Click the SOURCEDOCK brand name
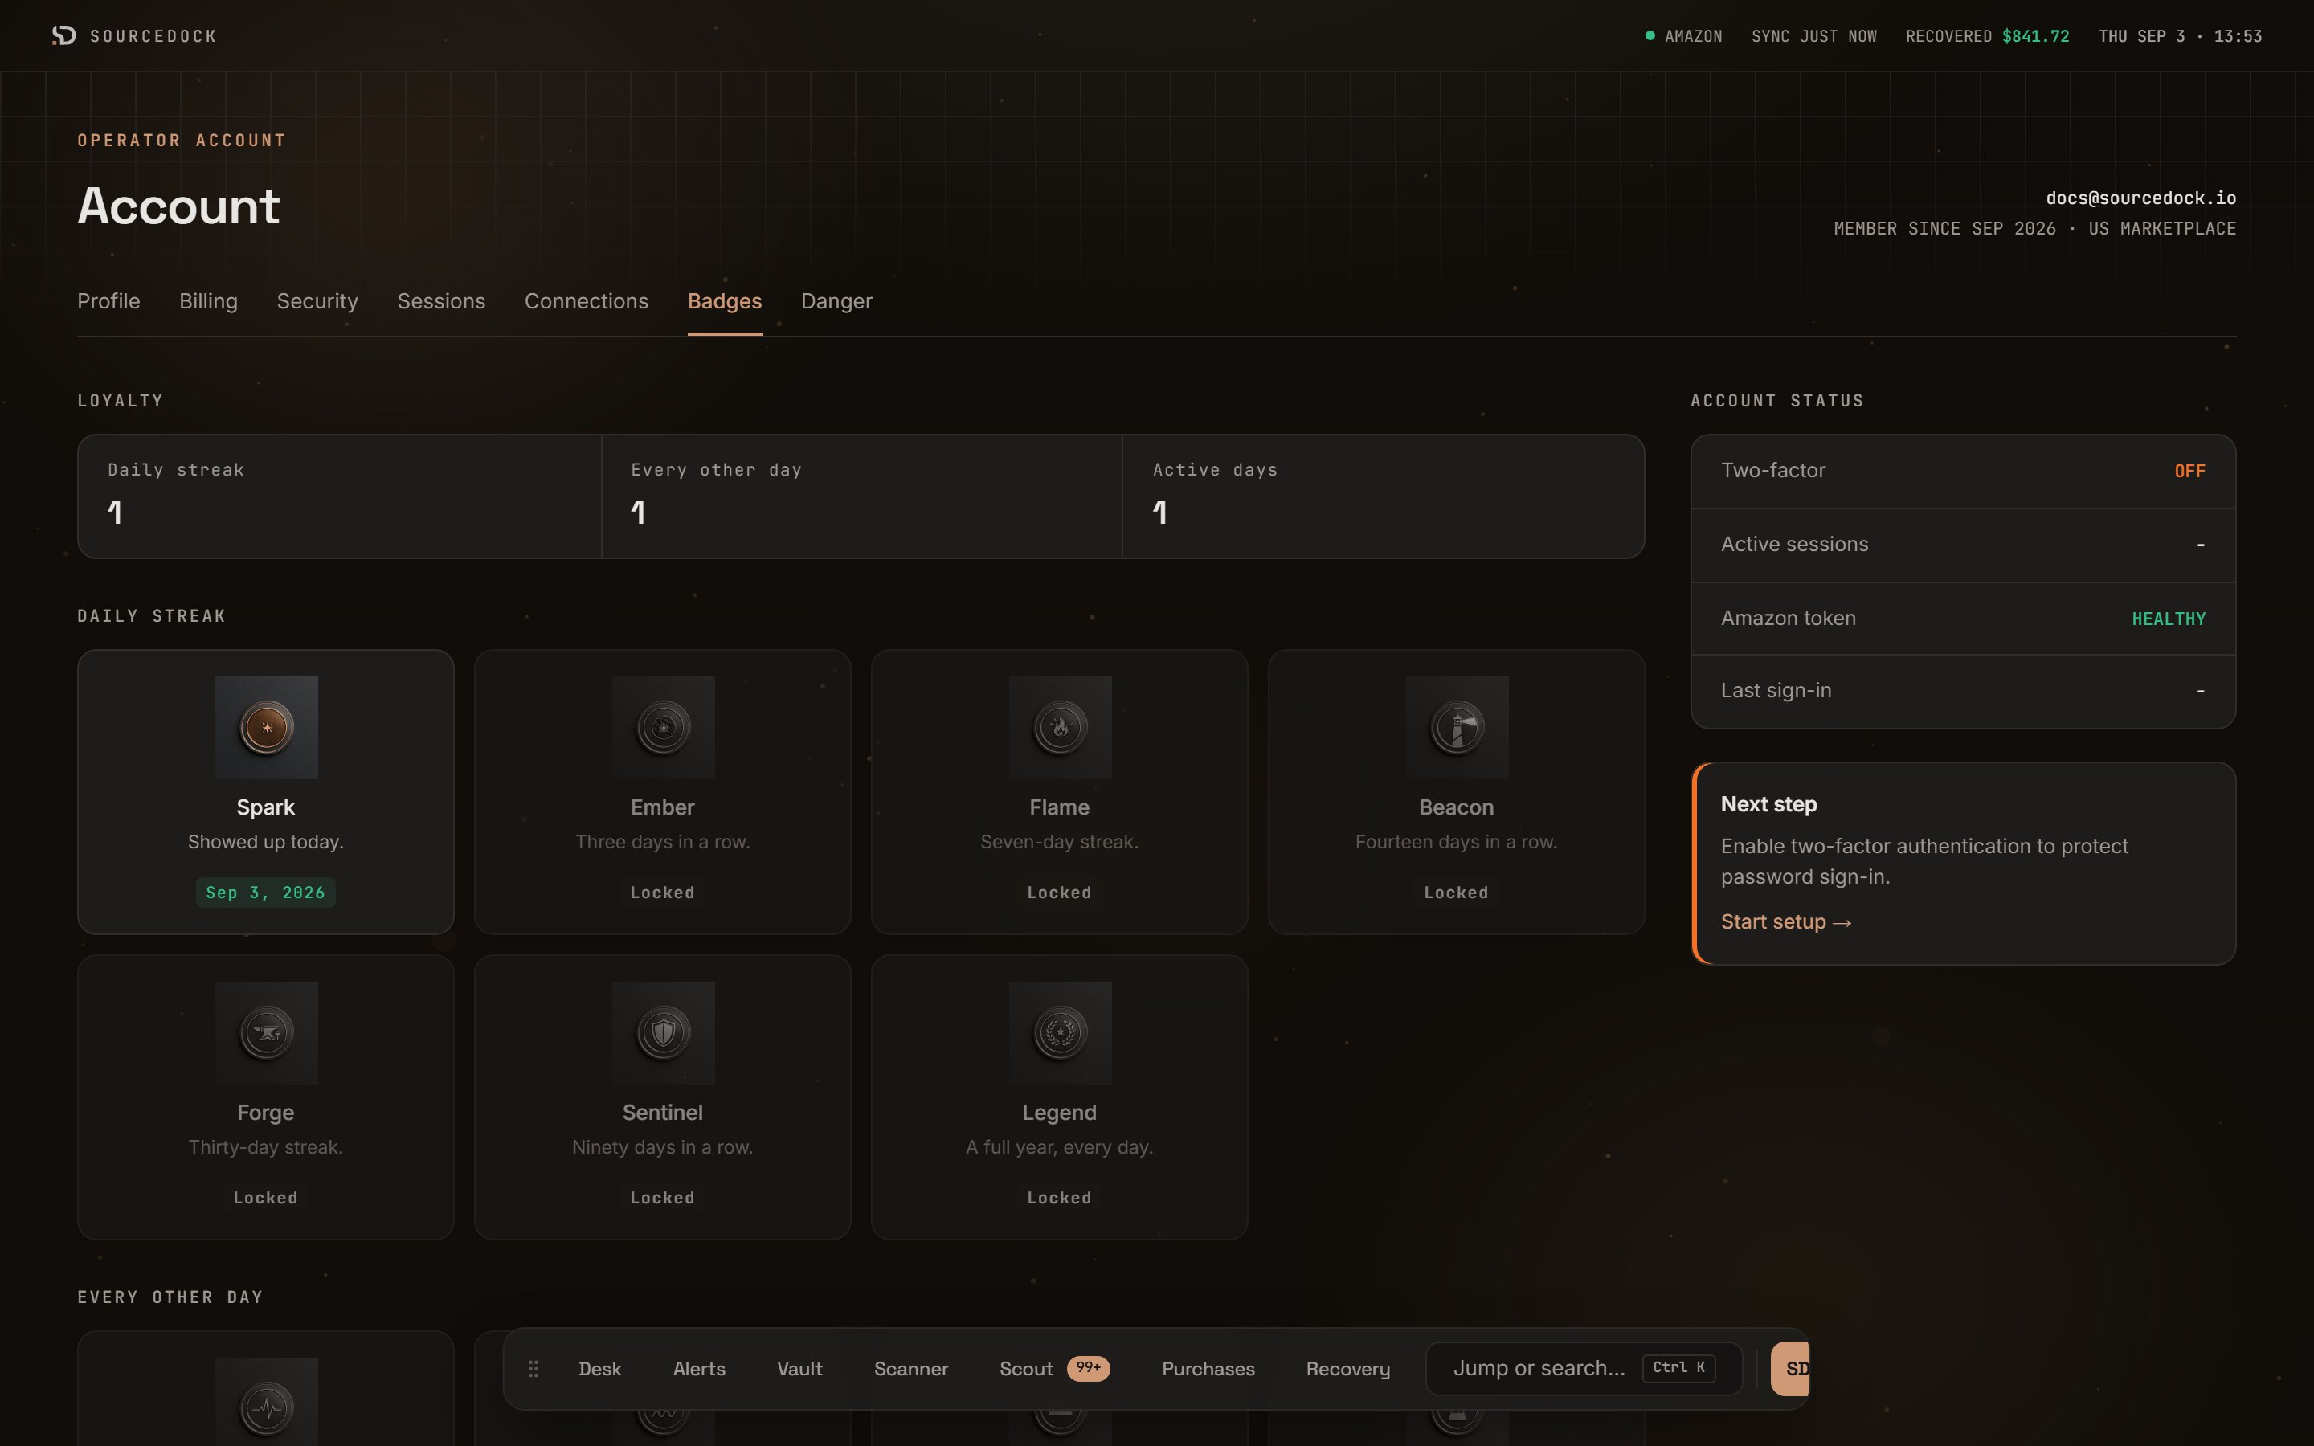Viewport: 2314px width, 1446px height. [154, 36]
